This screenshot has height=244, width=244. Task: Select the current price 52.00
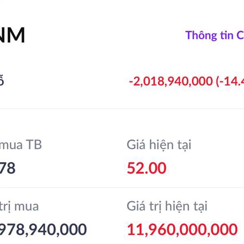tap(146, 168)
